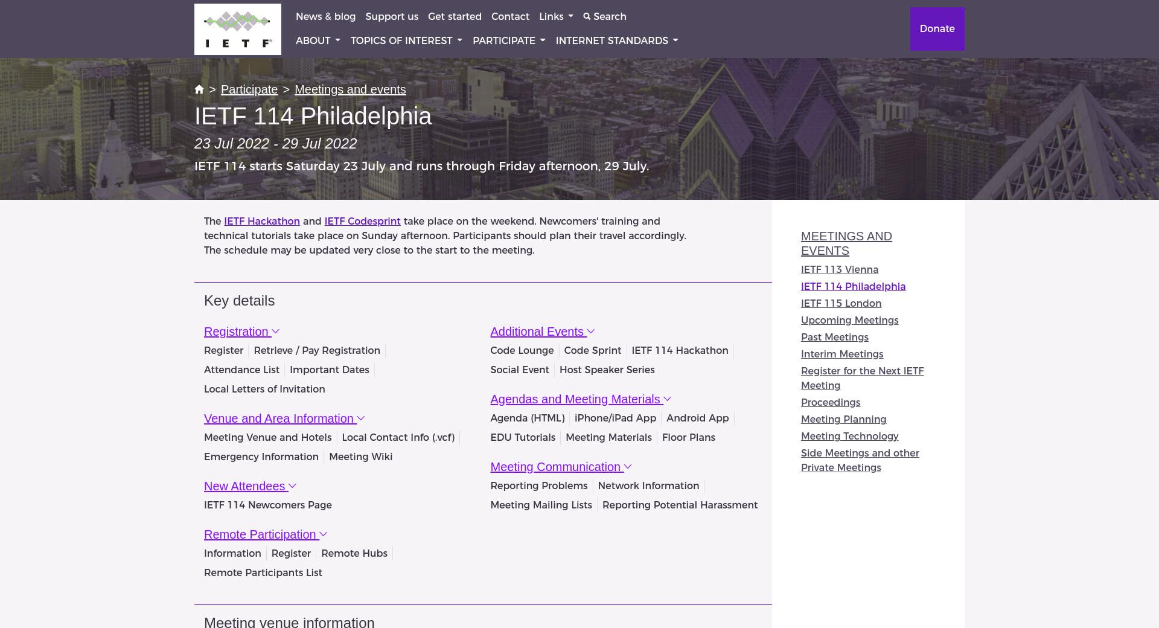Open the TOPICS OF INTEREST menu
Viewport: 1159px width, 628px height.
tap(406, 40)
